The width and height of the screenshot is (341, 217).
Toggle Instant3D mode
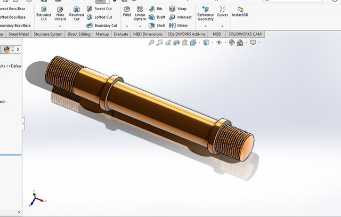[240, 12]
